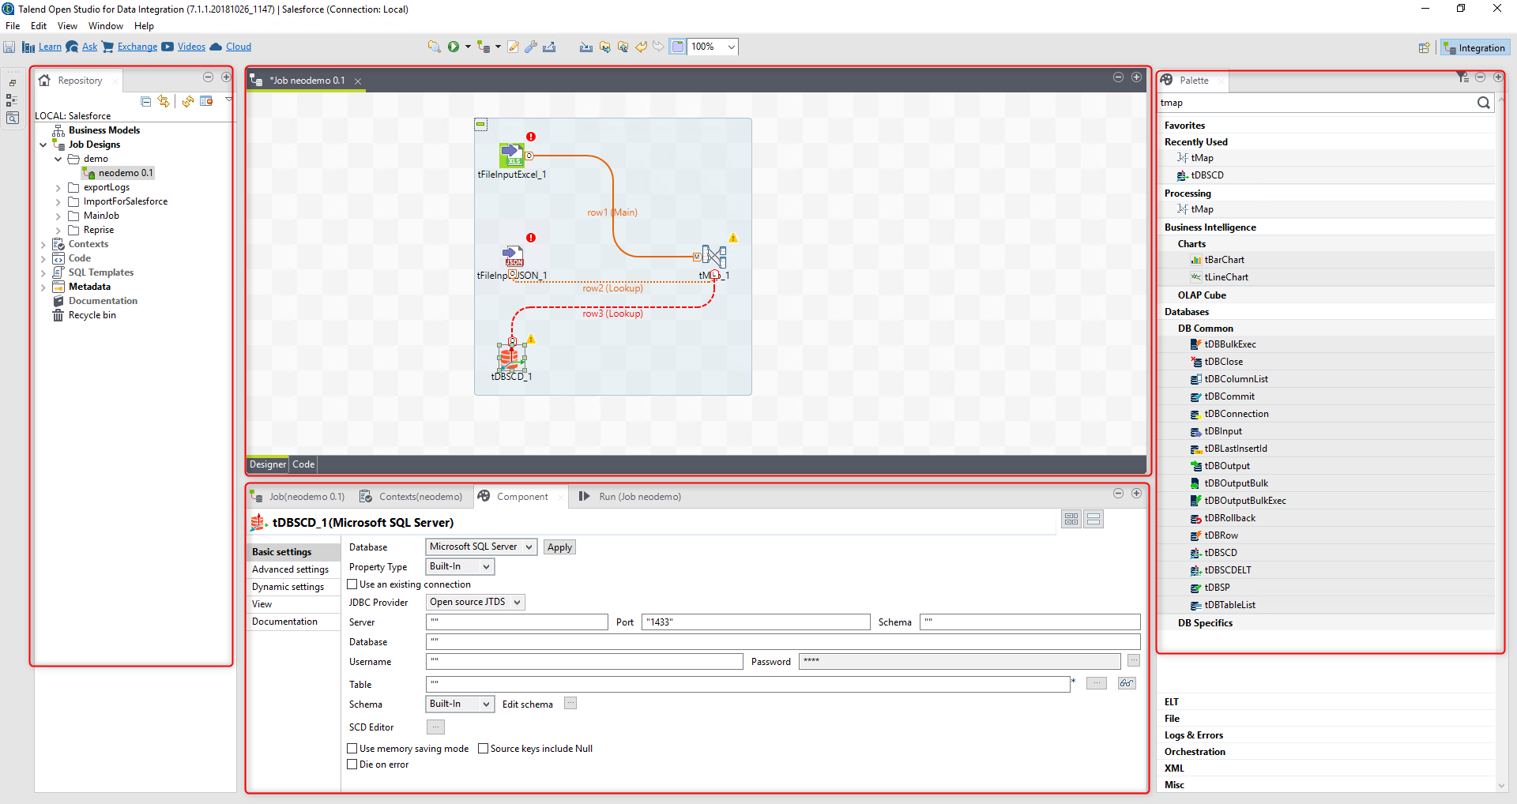1517x804 pixels.
Task: Select the tFileInputExcel_1 component on canvas
Action: [x=511, y=156]
